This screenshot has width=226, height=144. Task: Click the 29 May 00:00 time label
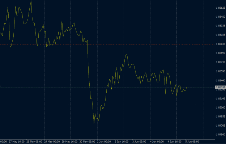[x=52, y=142]
